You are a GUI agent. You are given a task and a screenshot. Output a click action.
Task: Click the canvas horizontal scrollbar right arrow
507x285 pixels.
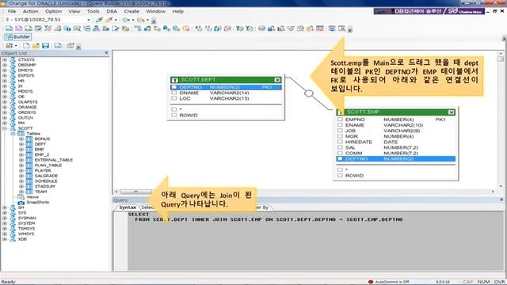(x=493, y=192)
